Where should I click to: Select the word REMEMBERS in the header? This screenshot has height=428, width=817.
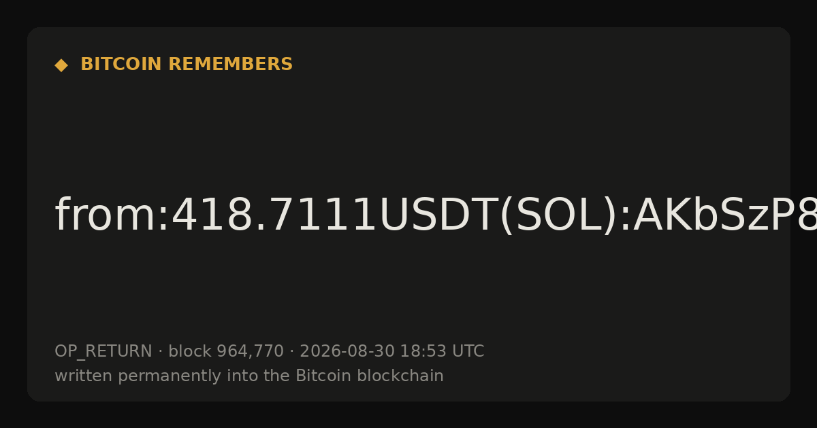[x=230, y=65]
